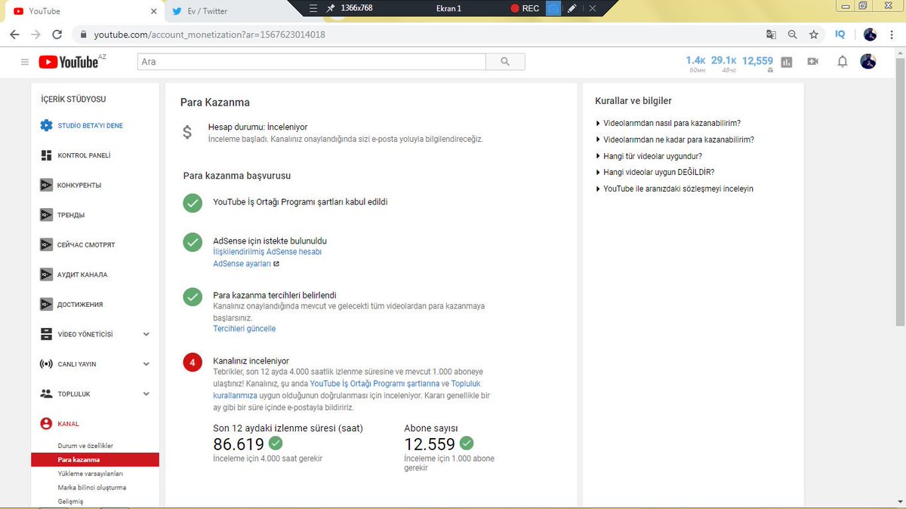Click the translate page icon in address bar

click(x=771, y=35)
